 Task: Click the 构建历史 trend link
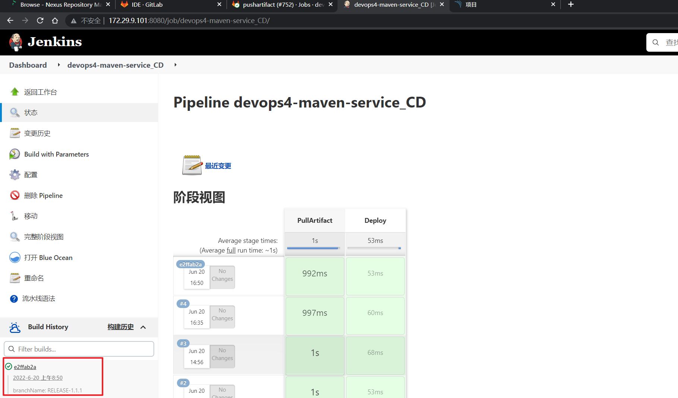pos(120,327)
